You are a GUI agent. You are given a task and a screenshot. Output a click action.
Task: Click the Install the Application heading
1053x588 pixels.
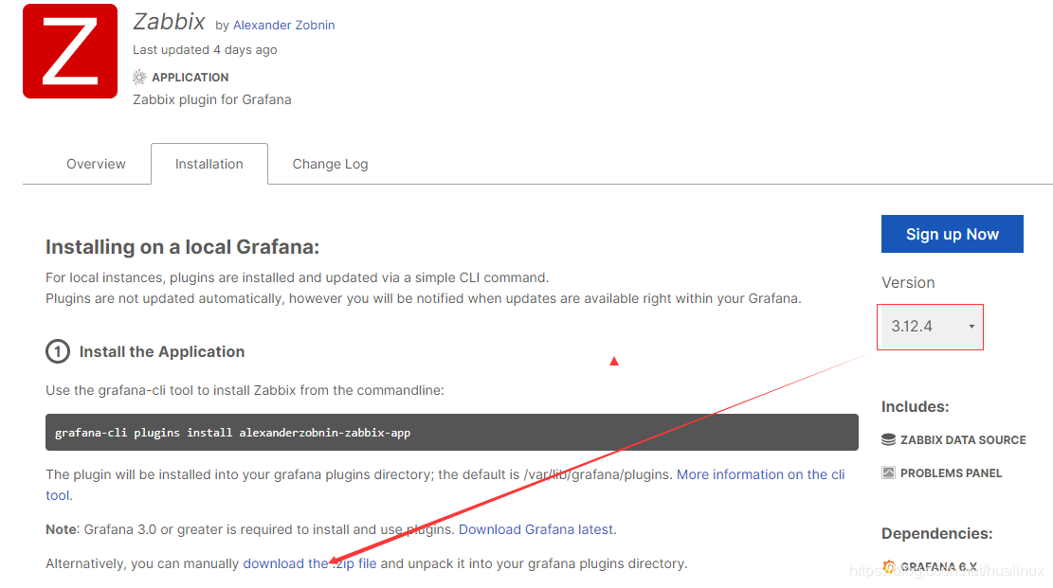[x=162, y=351]
